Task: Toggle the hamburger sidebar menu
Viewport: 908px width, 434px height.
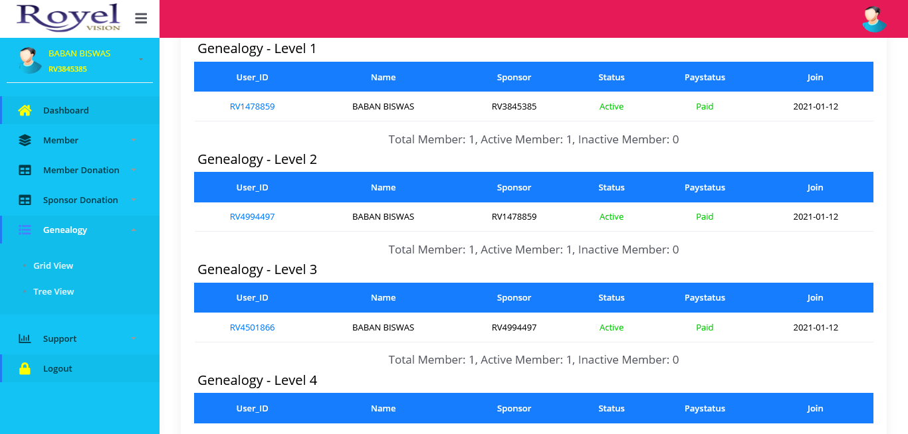Action: (141, 19)
